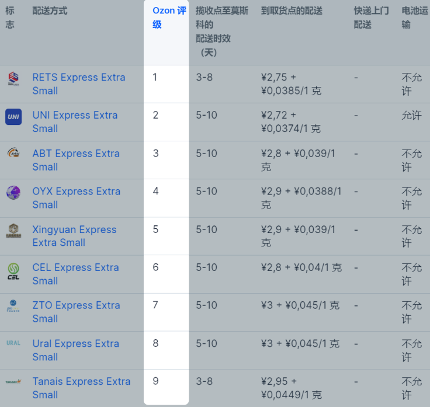Image resolution: width=430 pixels, height=407 pixels.
Task: Open Ural Express Extra Small link
Action: click(76, 350)
